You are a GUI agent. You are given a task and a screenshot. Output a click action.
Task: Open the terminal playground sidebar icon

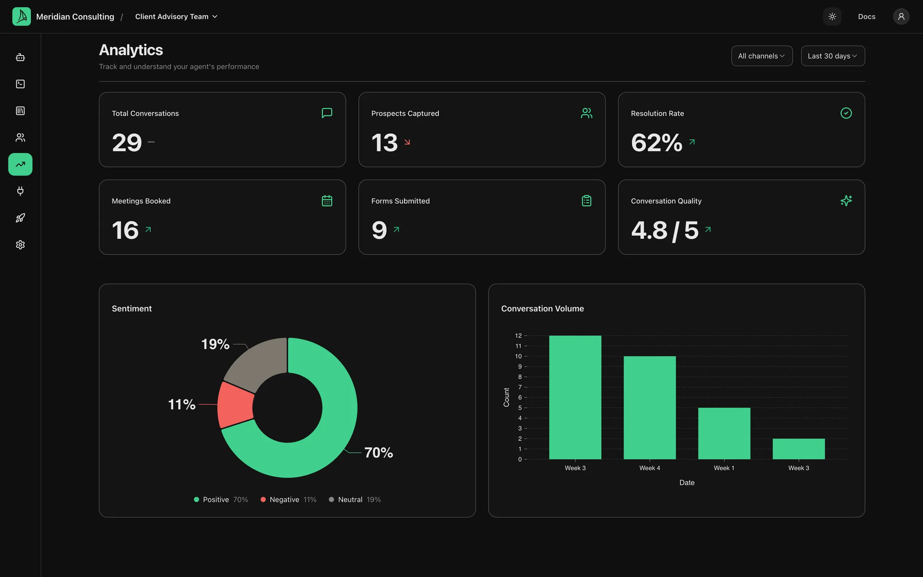(20, 84)
